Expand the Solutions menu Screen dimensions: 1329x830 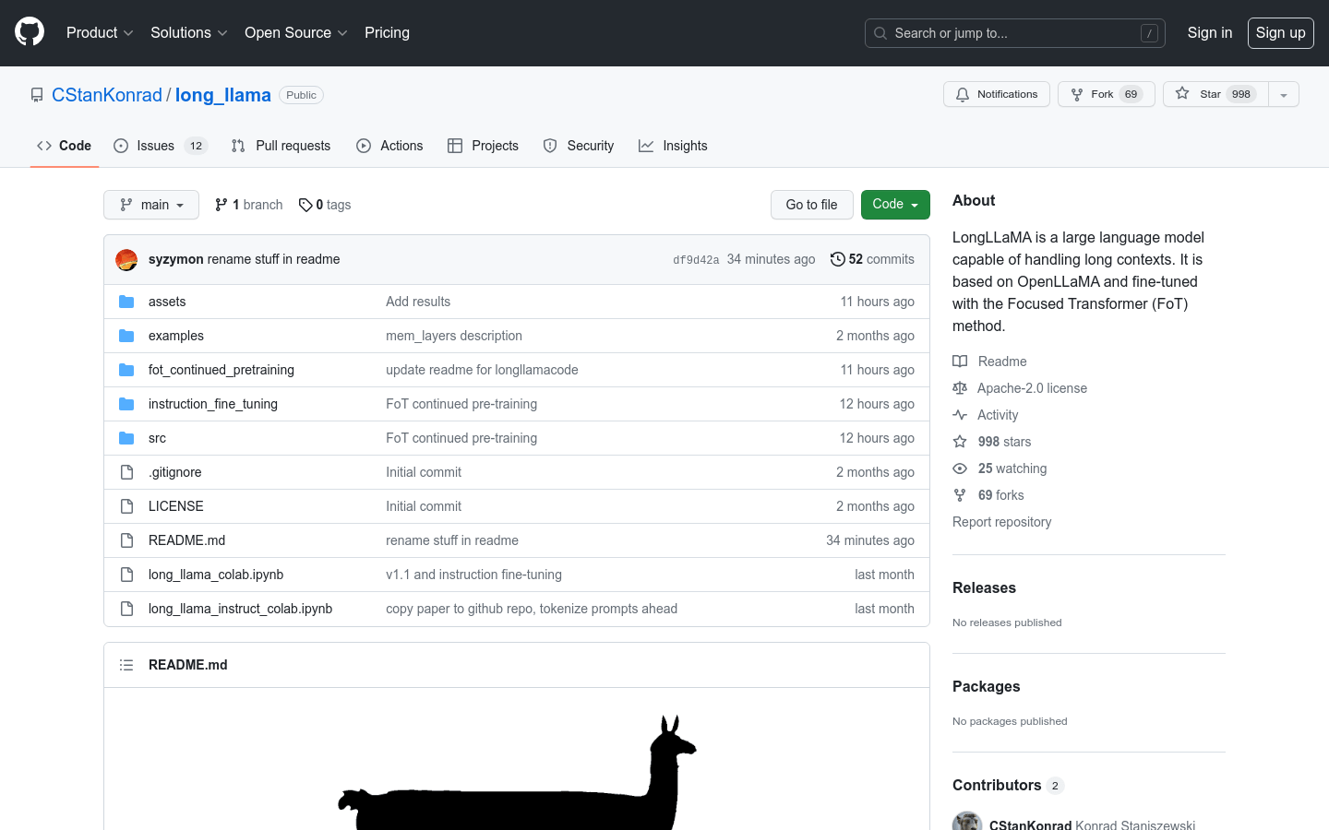click(188, 32)
